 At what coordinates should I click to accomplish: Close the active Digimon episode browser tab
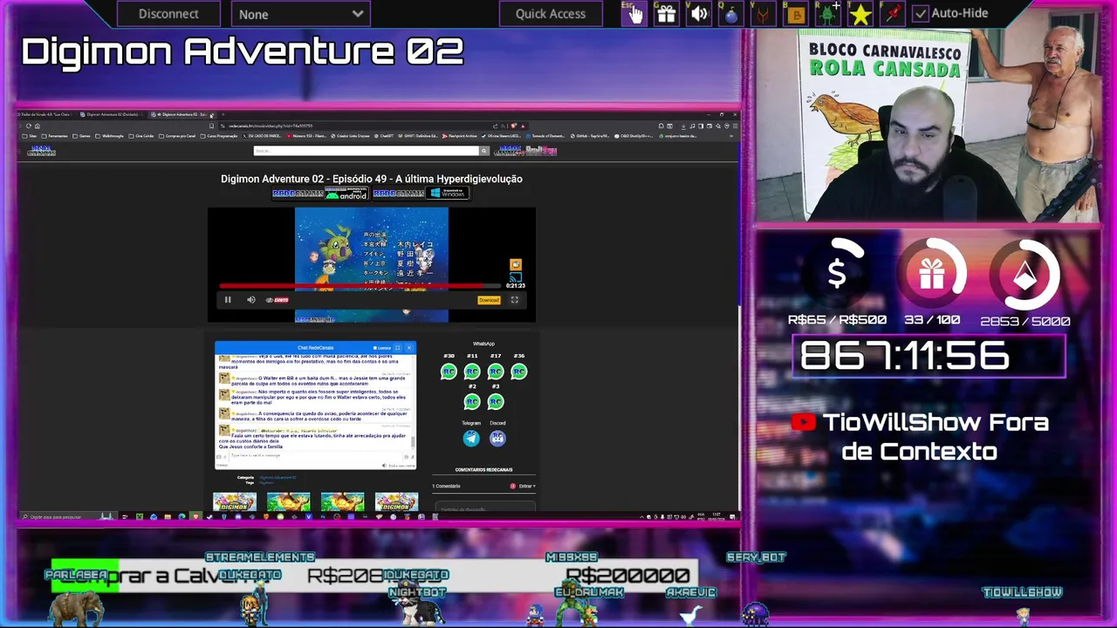coord(211,114)
